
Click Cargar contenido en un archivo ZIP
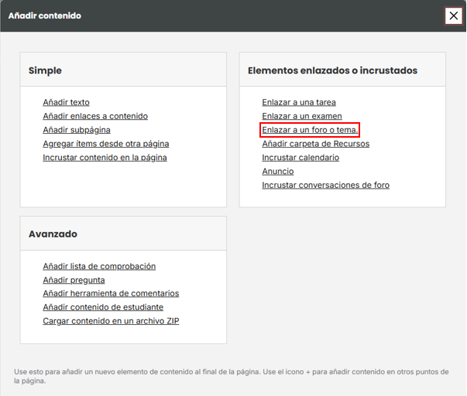[x=111, y=321]
